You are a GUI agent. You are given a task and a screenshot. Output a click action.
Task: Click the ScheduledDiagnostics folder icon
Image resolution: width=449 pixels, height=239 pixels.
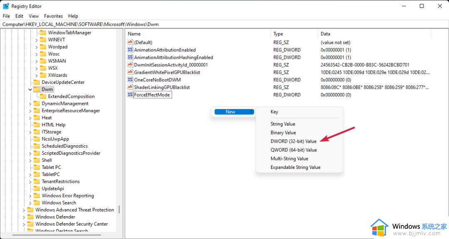click(37, 146)
